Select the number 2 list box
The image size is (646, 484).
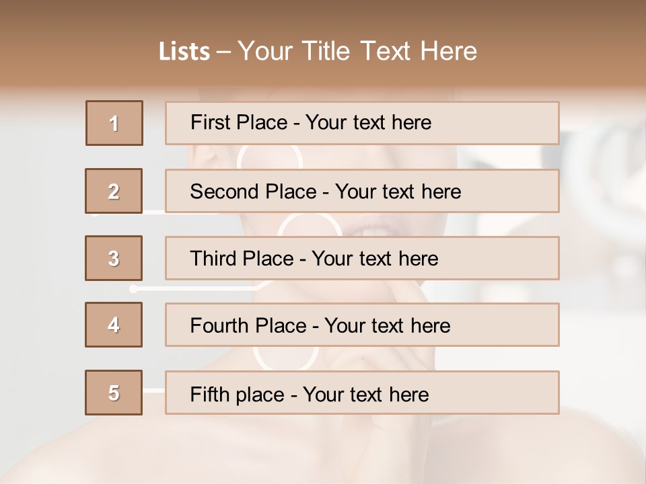(x=114, y=191)
